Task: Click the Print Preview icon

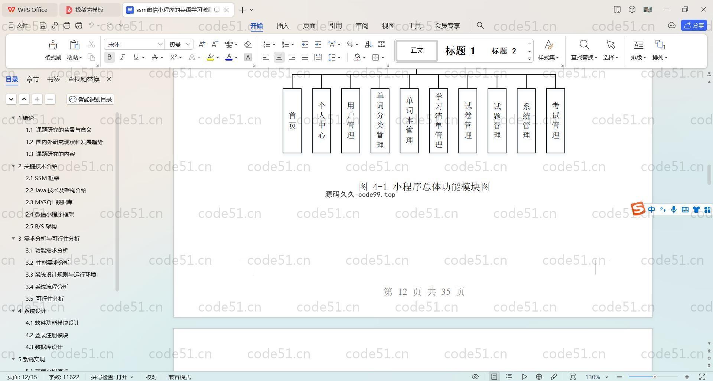Action: 79,25
